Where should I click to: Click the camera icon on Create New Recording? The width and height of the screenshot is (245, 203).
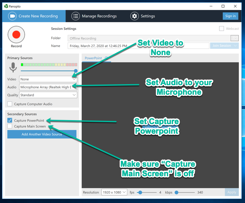[12, 16]
